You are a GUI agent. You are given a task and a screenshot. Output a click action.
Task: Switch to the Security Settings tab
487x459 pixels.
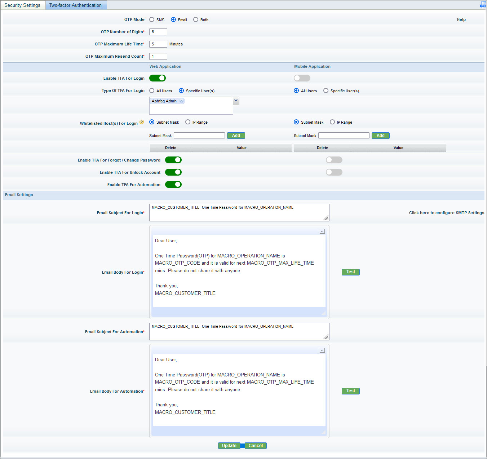[22, 5]
